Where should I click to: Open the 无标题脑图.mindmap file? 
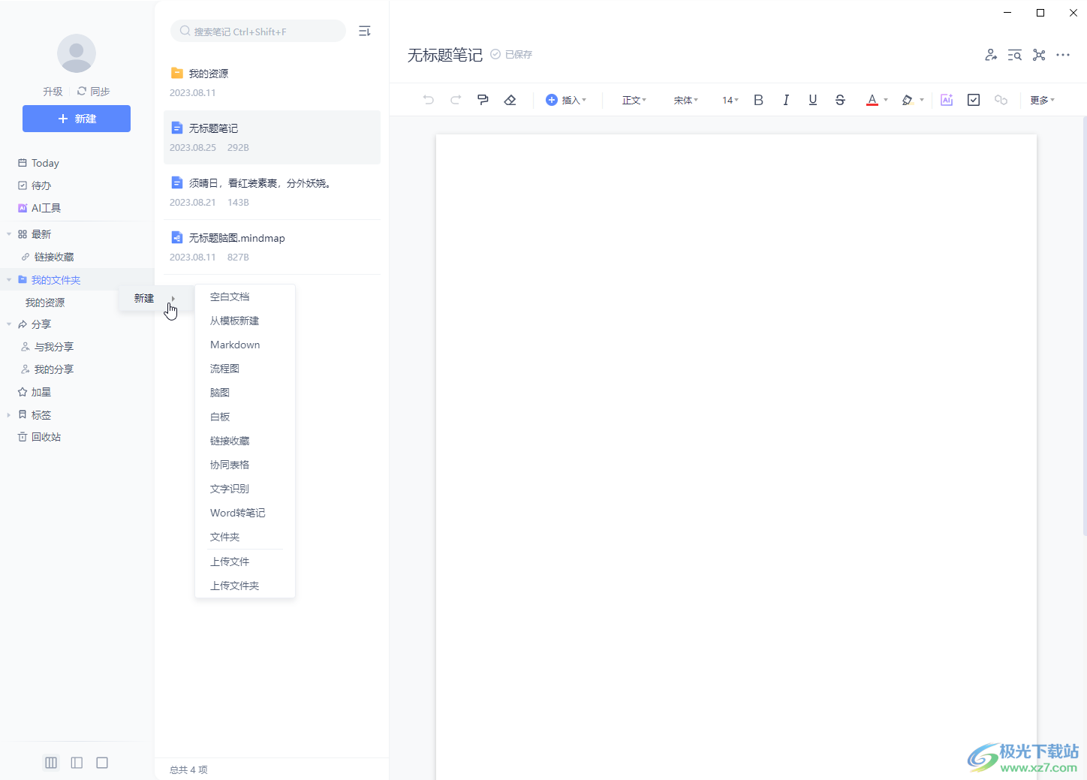pos(272,247)
